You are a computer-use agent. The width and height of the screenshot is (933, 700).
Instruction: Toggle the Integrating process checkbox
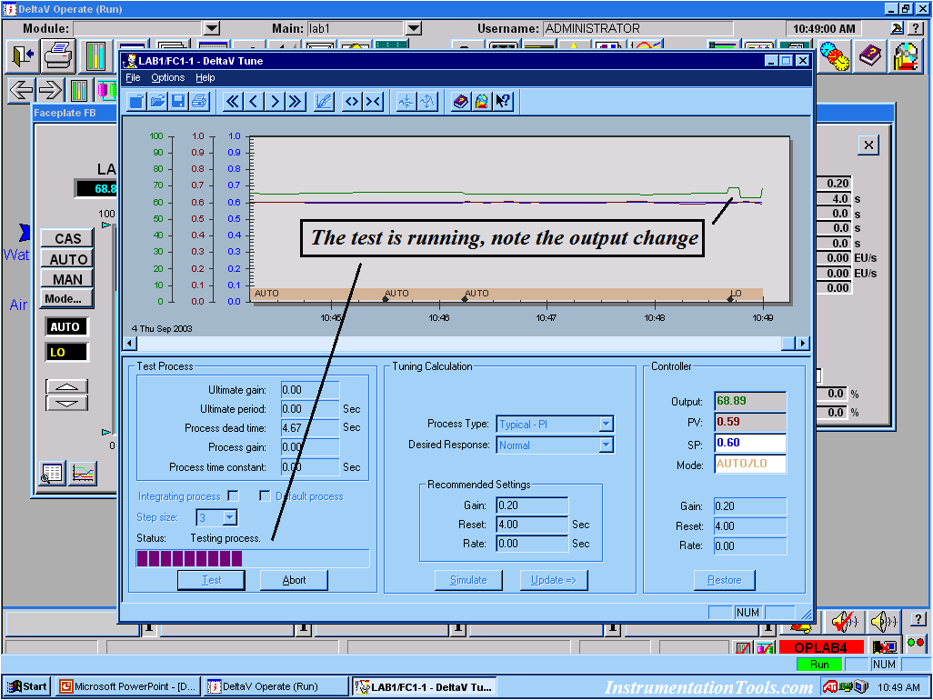[233, 496]
